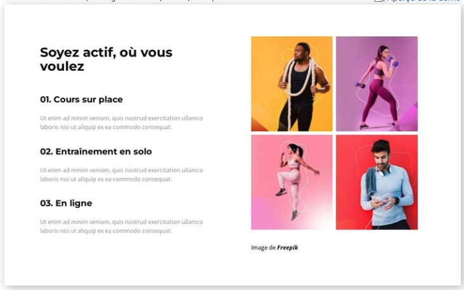Click the dumbbell in the woman's raised hand

[396, 63]
